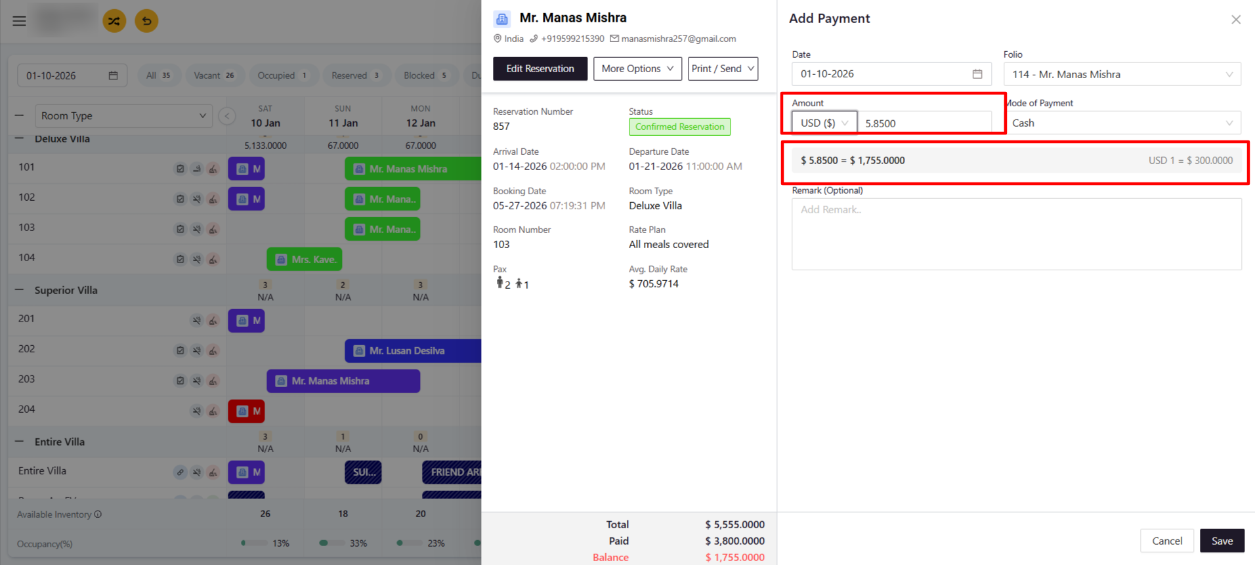Open the Print / Send dropdown
The width and height of the screenshot is (1255, 565).
point(723,69)
